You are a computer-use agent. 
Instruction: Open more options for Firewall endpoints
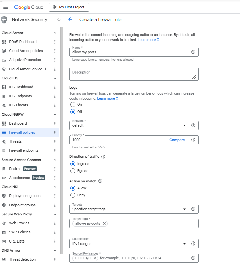(55, 151)
